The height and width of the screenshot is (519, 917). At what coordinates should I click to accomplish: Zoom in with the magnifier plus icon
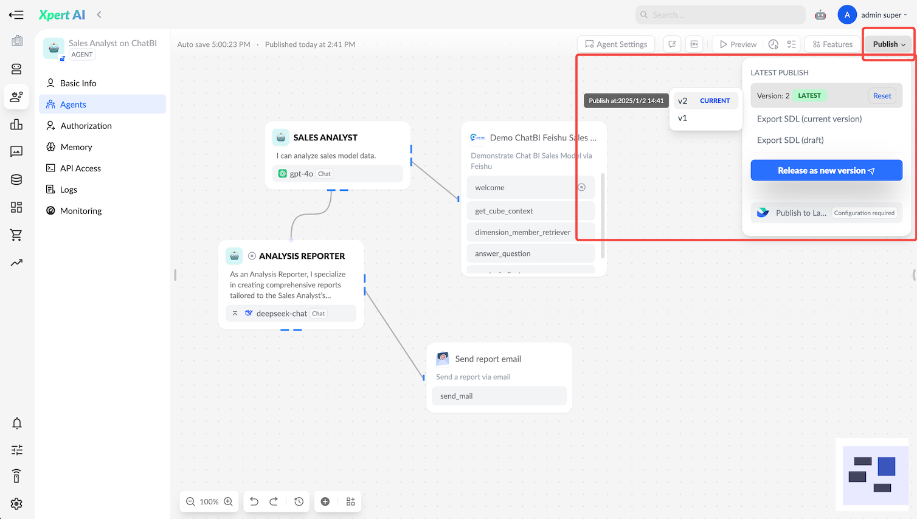tap(228, 501)
